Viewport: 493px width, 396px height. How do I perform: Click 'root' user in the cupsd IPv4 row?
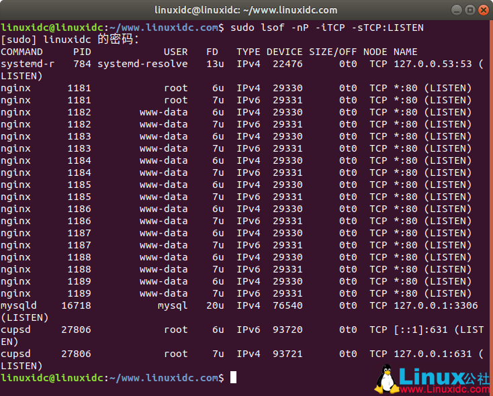[x=176, y=354]
